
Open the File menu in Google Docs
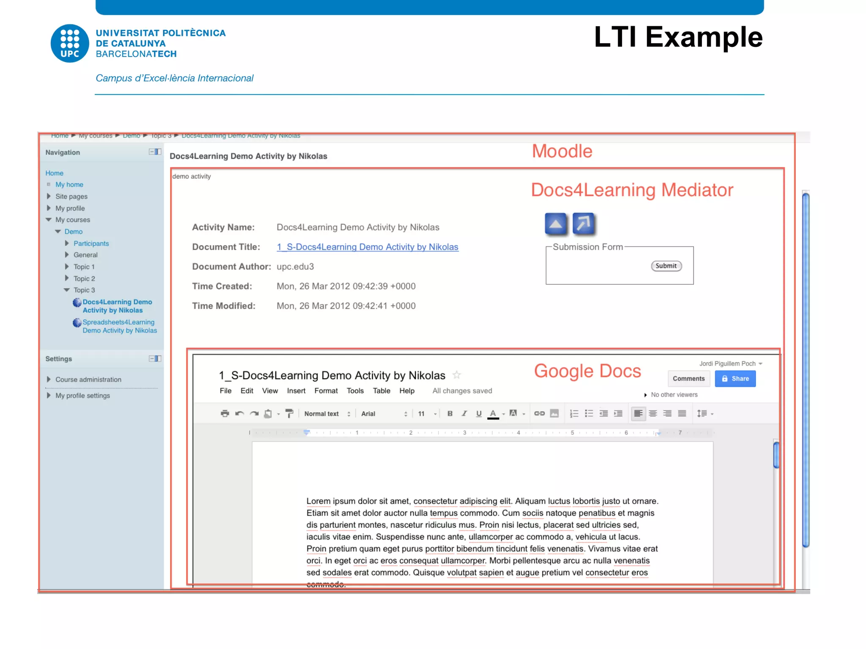tap(225, 391)
